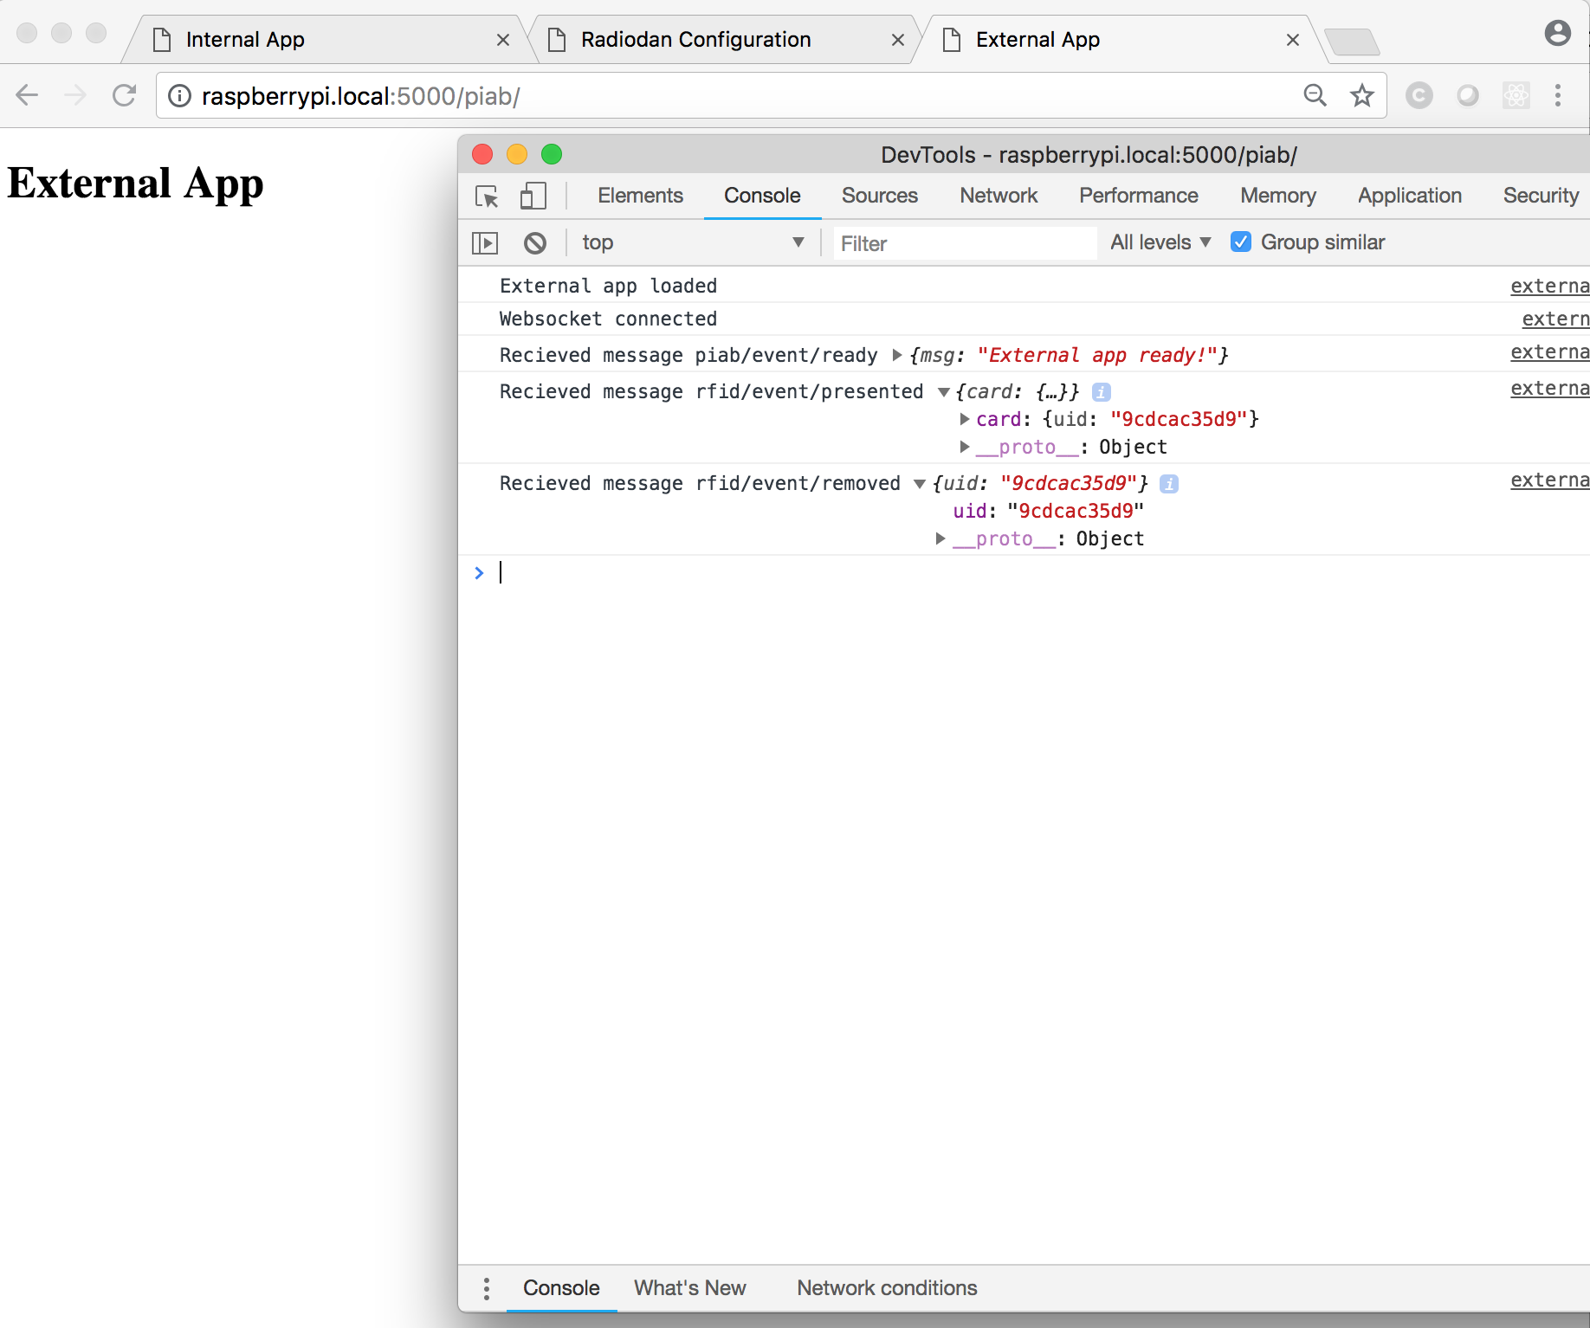
Task: Switch to the Application panel
Action: pyautogui.click(x=1410, y=196)
